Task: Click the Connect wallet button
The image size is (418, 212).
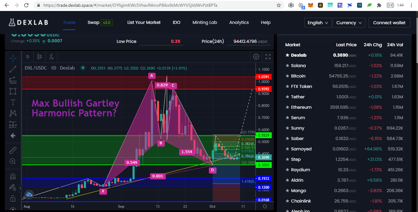Action: tap(389, 23)
